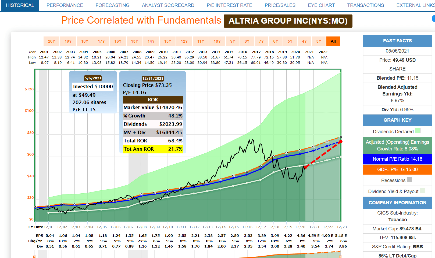Select the All time range button
435x258 pixels.
tap(333, 41)
